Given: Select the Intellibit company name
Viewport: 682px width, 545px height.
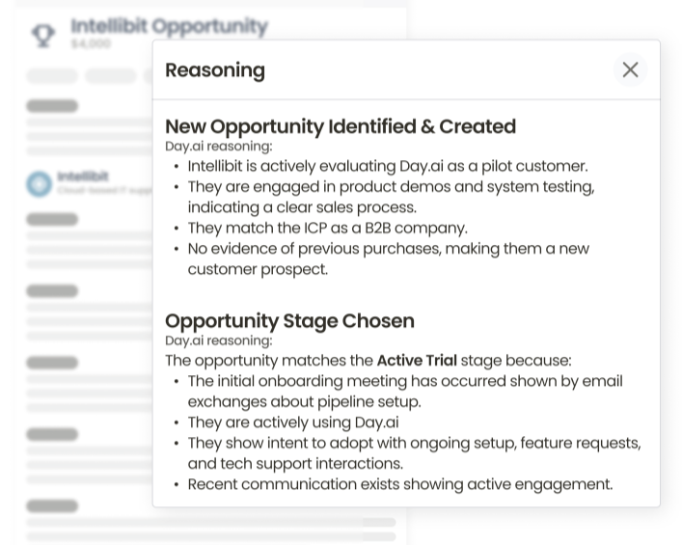Looking at the screenshot, I should (x=83, y=177).
